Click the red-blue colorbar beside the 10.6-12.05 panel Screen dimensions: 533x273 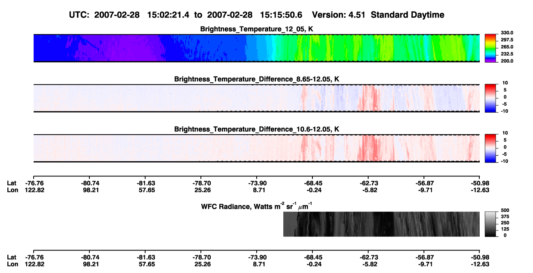(x=490, y=148)
